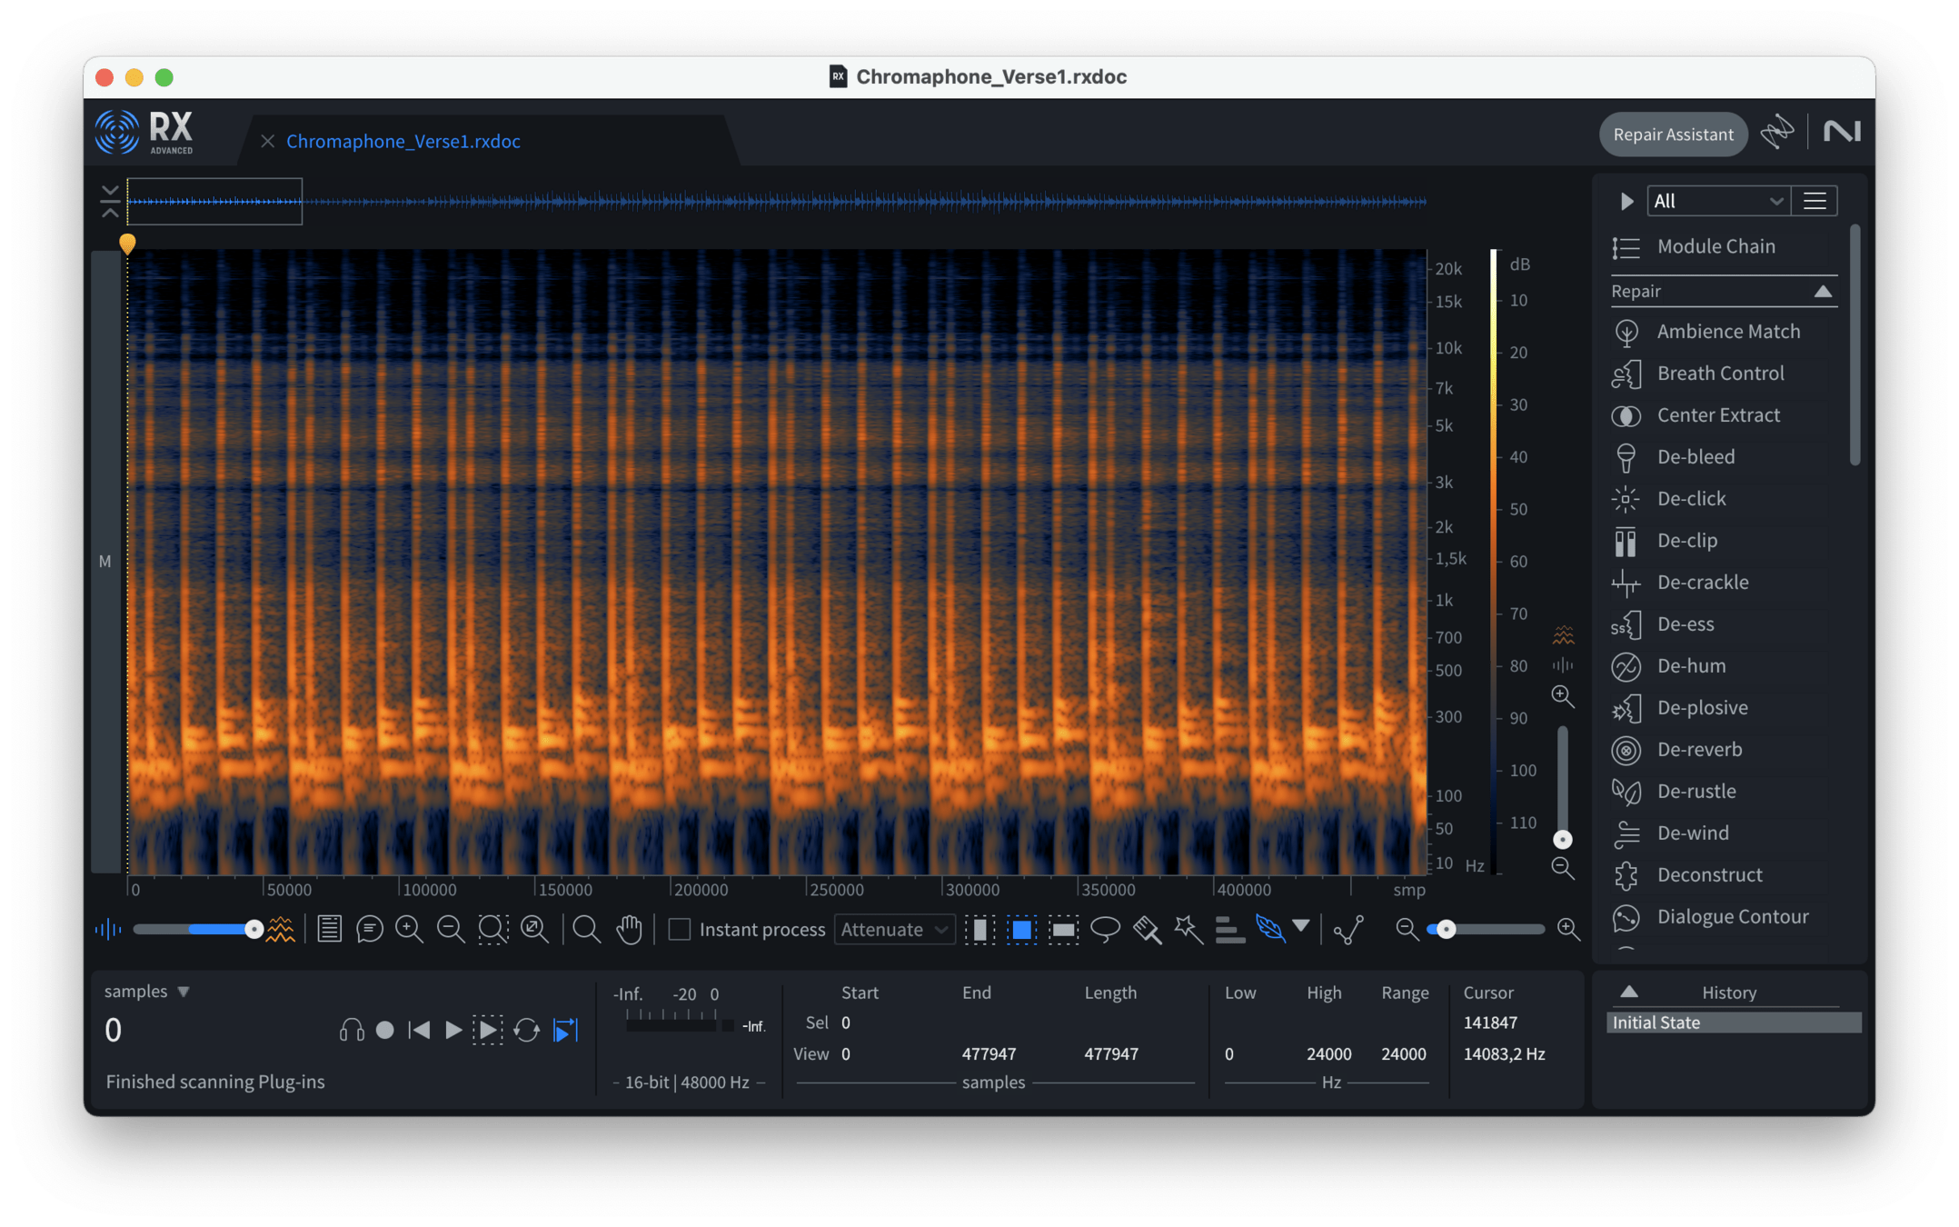This screenshot has height=1227, width=1959.
Task: Click the small orange spectrogram icon right of dB scale
Action: tap(1563, 634)
